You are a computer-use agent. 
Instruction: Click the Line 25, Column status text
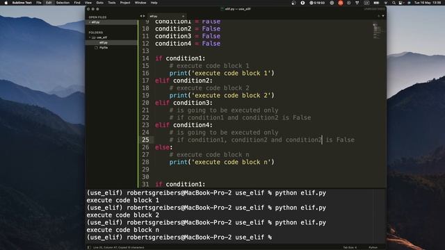(119, 247)
